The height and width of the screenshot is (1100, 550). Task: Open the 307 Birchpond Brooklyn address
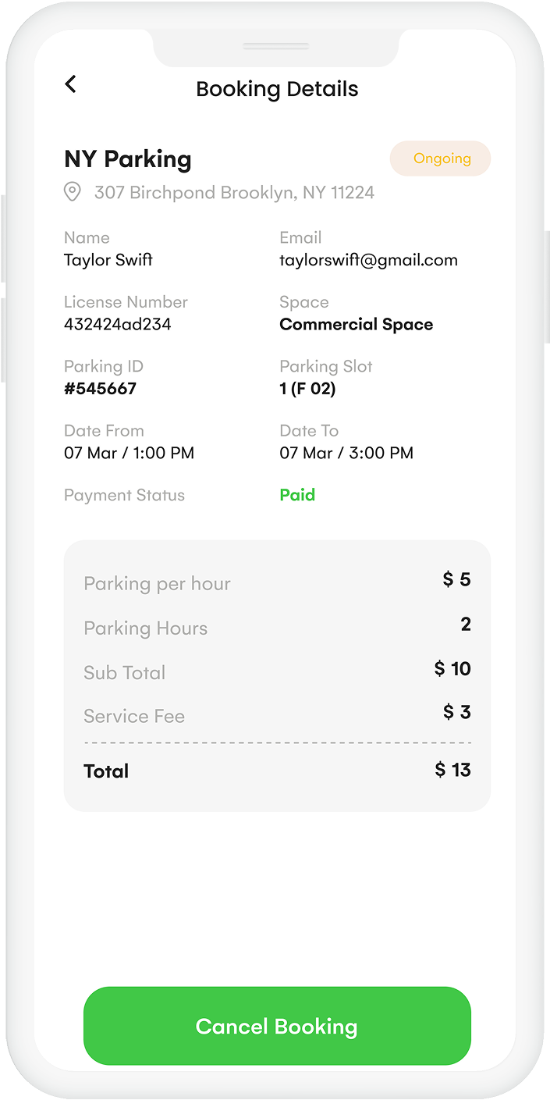pyautogui.click(x=234, y=192)
